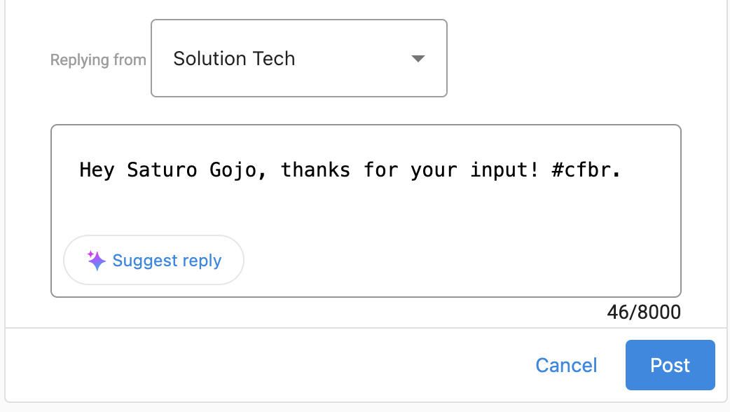The height and width of the screenshot is (412, 730).
Task: Click the dropdown chevron next to Solution Tech
Action: (x=418, y=59)
